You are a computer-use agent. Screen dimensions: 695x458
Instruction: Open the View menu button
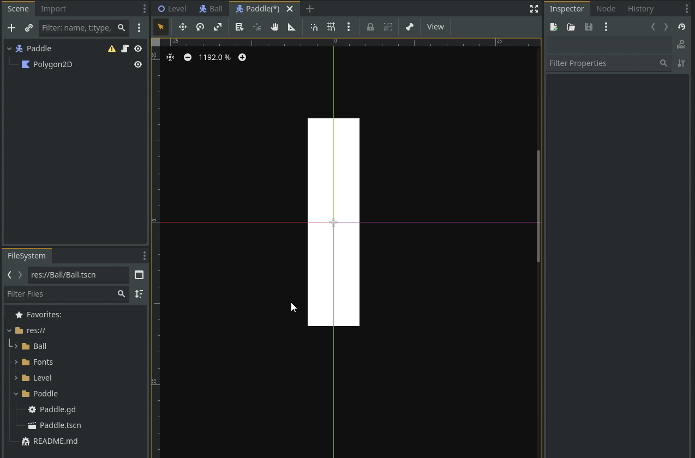point(435,27)
